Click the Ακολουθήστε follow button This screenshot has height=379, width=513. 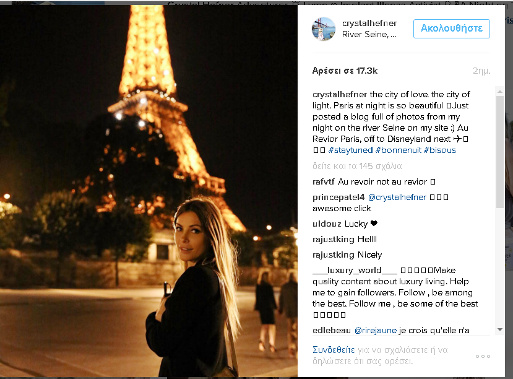(452, 29)
